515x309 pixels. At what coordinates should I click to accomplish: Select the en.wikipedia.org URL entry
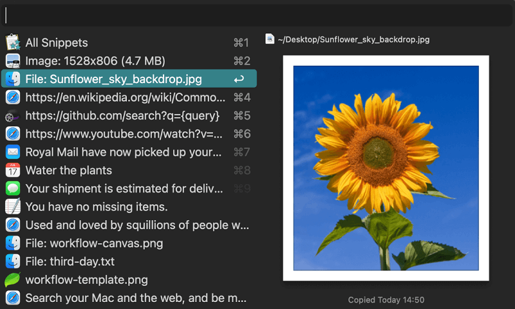pos(126,97)
